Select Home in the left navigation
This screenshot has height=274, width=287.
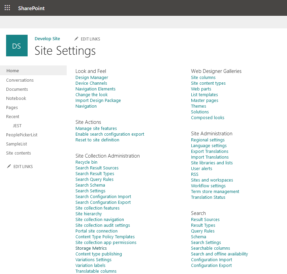tap(33, 71)
